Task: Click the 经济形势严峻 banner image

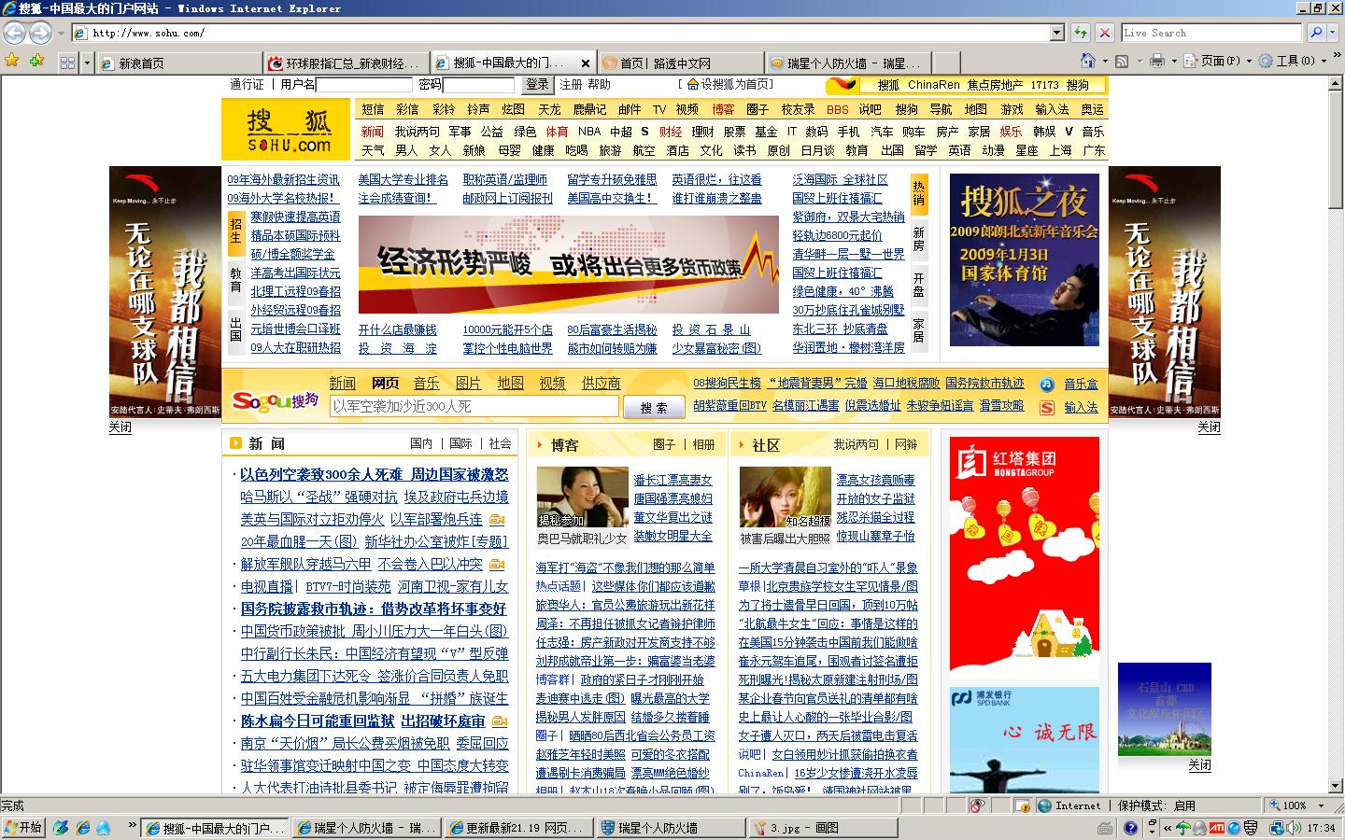Action: (x=569, y=265)
